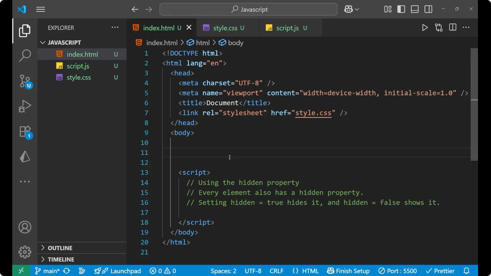491x276 pixels.
Task: Run the code with the play button
Action: pyautogui.click(x=425, y=28)
